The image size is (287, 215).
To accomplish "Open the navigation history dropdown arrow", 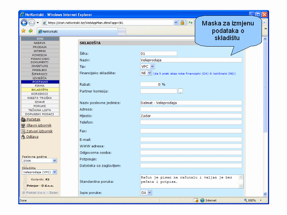I will pyautogui.click(x=38, y=23).
